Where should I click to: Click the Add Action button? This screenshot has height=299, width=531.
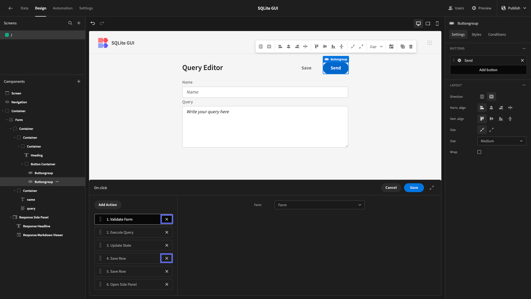[x=108, y=205]
